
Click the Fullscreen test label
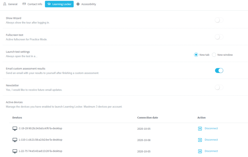[x=14, y=35]
